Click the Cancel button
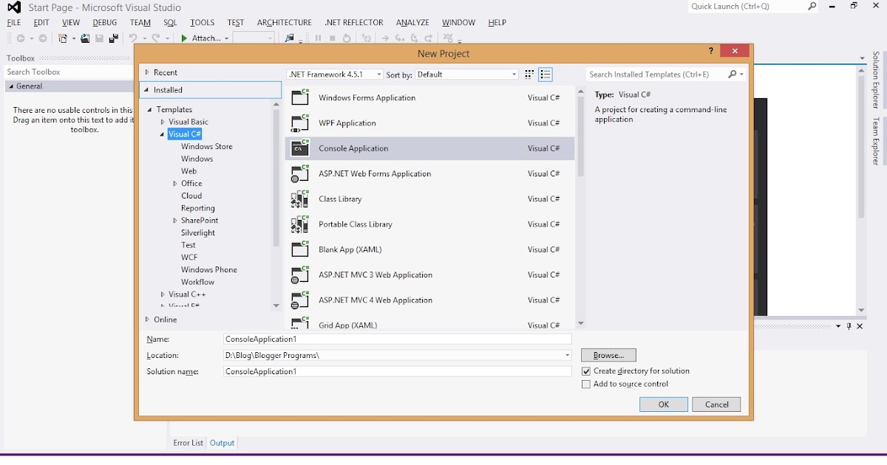Viewport: 887px width, 465px height. 717,404
